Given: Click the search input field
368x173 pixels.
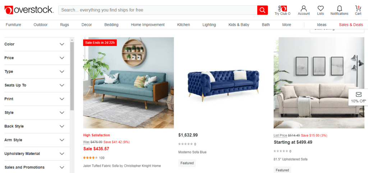Looking at the screenshot, I should 158,10.
